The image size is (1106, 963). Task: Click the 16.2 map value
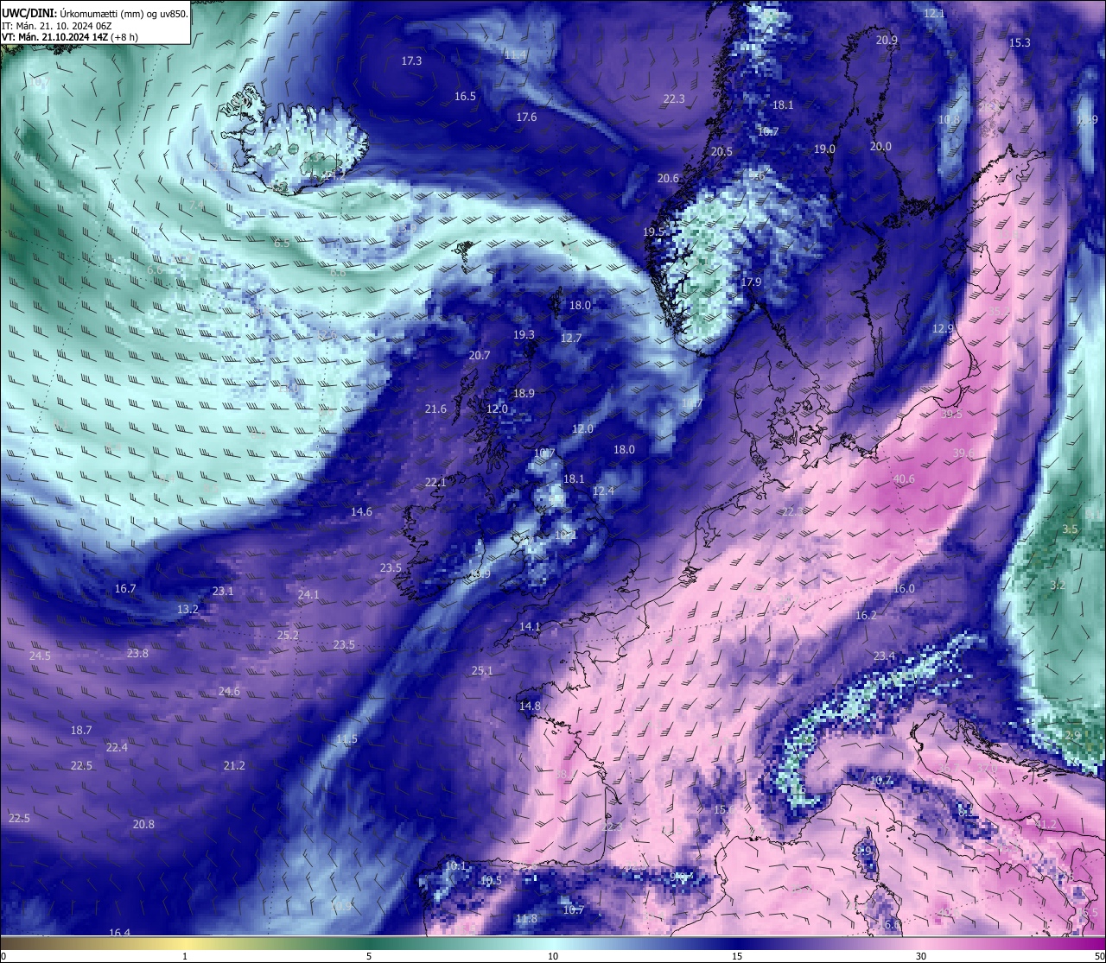[866, 616]
